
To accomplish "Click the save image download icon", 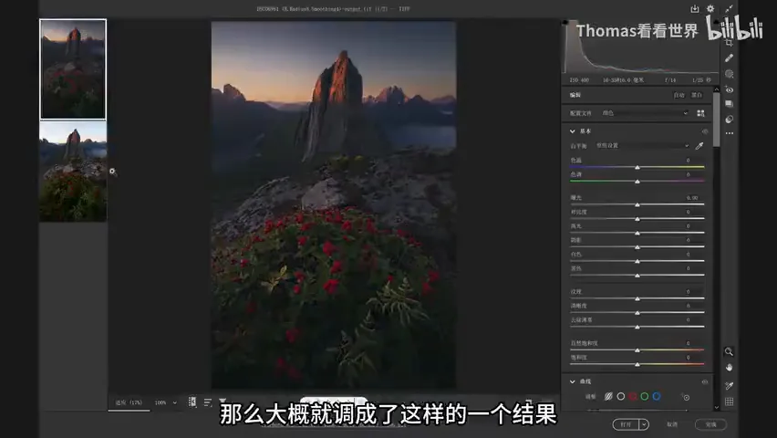I will click(694, 9).
